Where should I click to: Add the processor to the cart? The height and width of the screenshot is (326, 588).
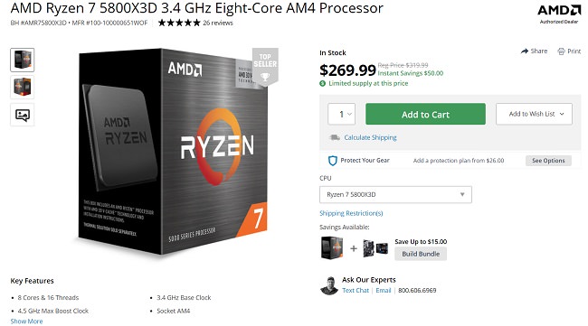(x=425, y=114)
